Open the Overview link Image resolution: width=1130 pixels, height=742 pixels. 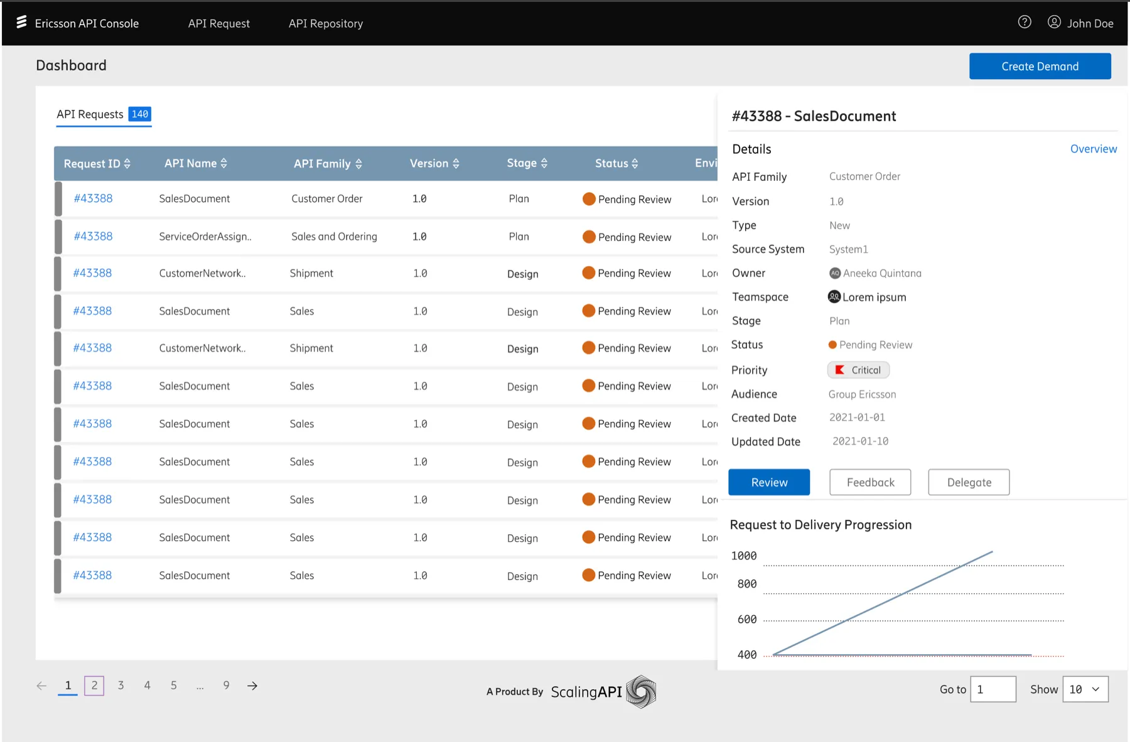[1093, 149]
